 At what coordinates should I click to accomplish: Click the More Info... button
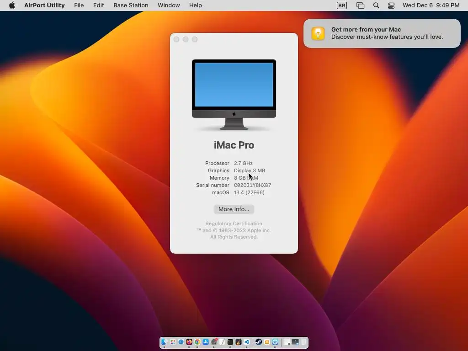(x=234, y=209)
